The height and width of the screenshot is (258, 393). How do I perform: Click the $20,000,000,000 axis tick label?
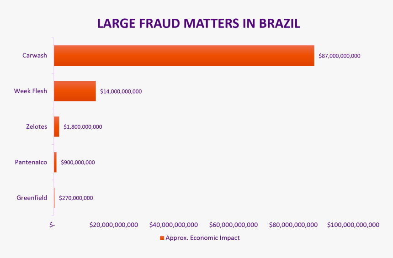114,225
